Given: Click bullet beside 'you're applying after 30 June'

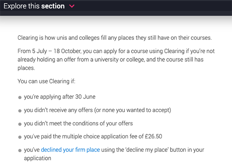Looking at the screenshot, I should [x=20, y=97].
